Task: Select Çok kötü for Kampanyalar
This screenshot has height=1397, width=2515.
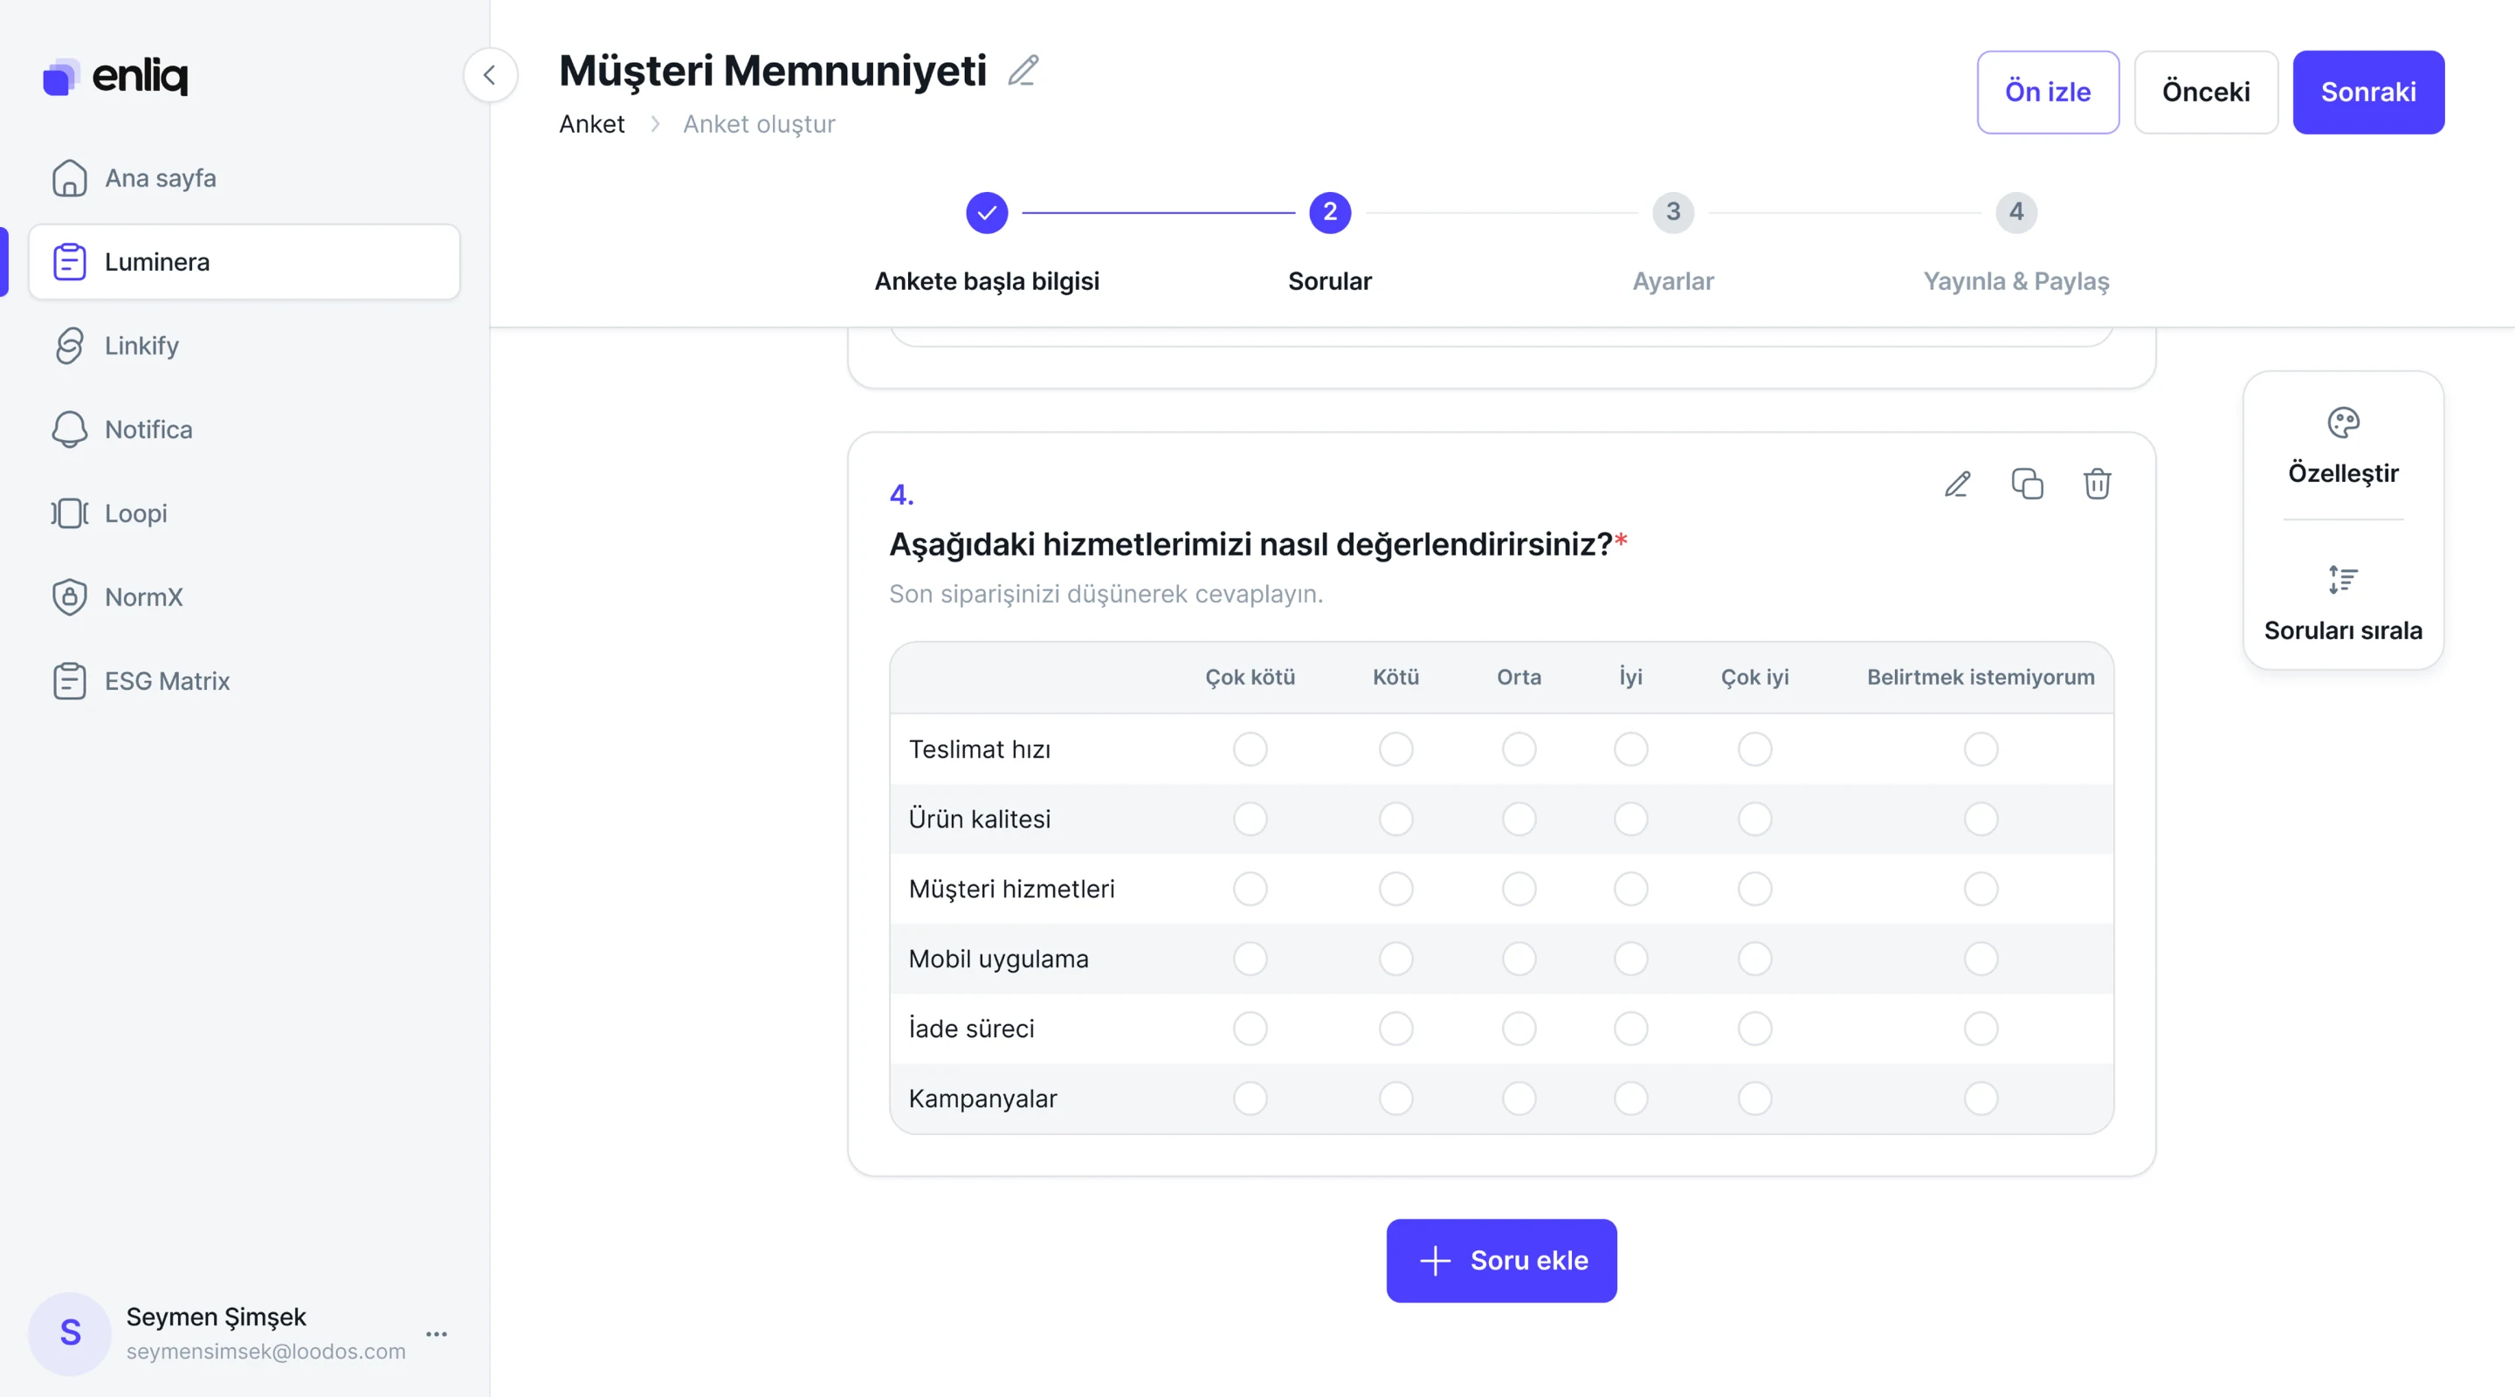Action: click(x=1250, y=1098)
